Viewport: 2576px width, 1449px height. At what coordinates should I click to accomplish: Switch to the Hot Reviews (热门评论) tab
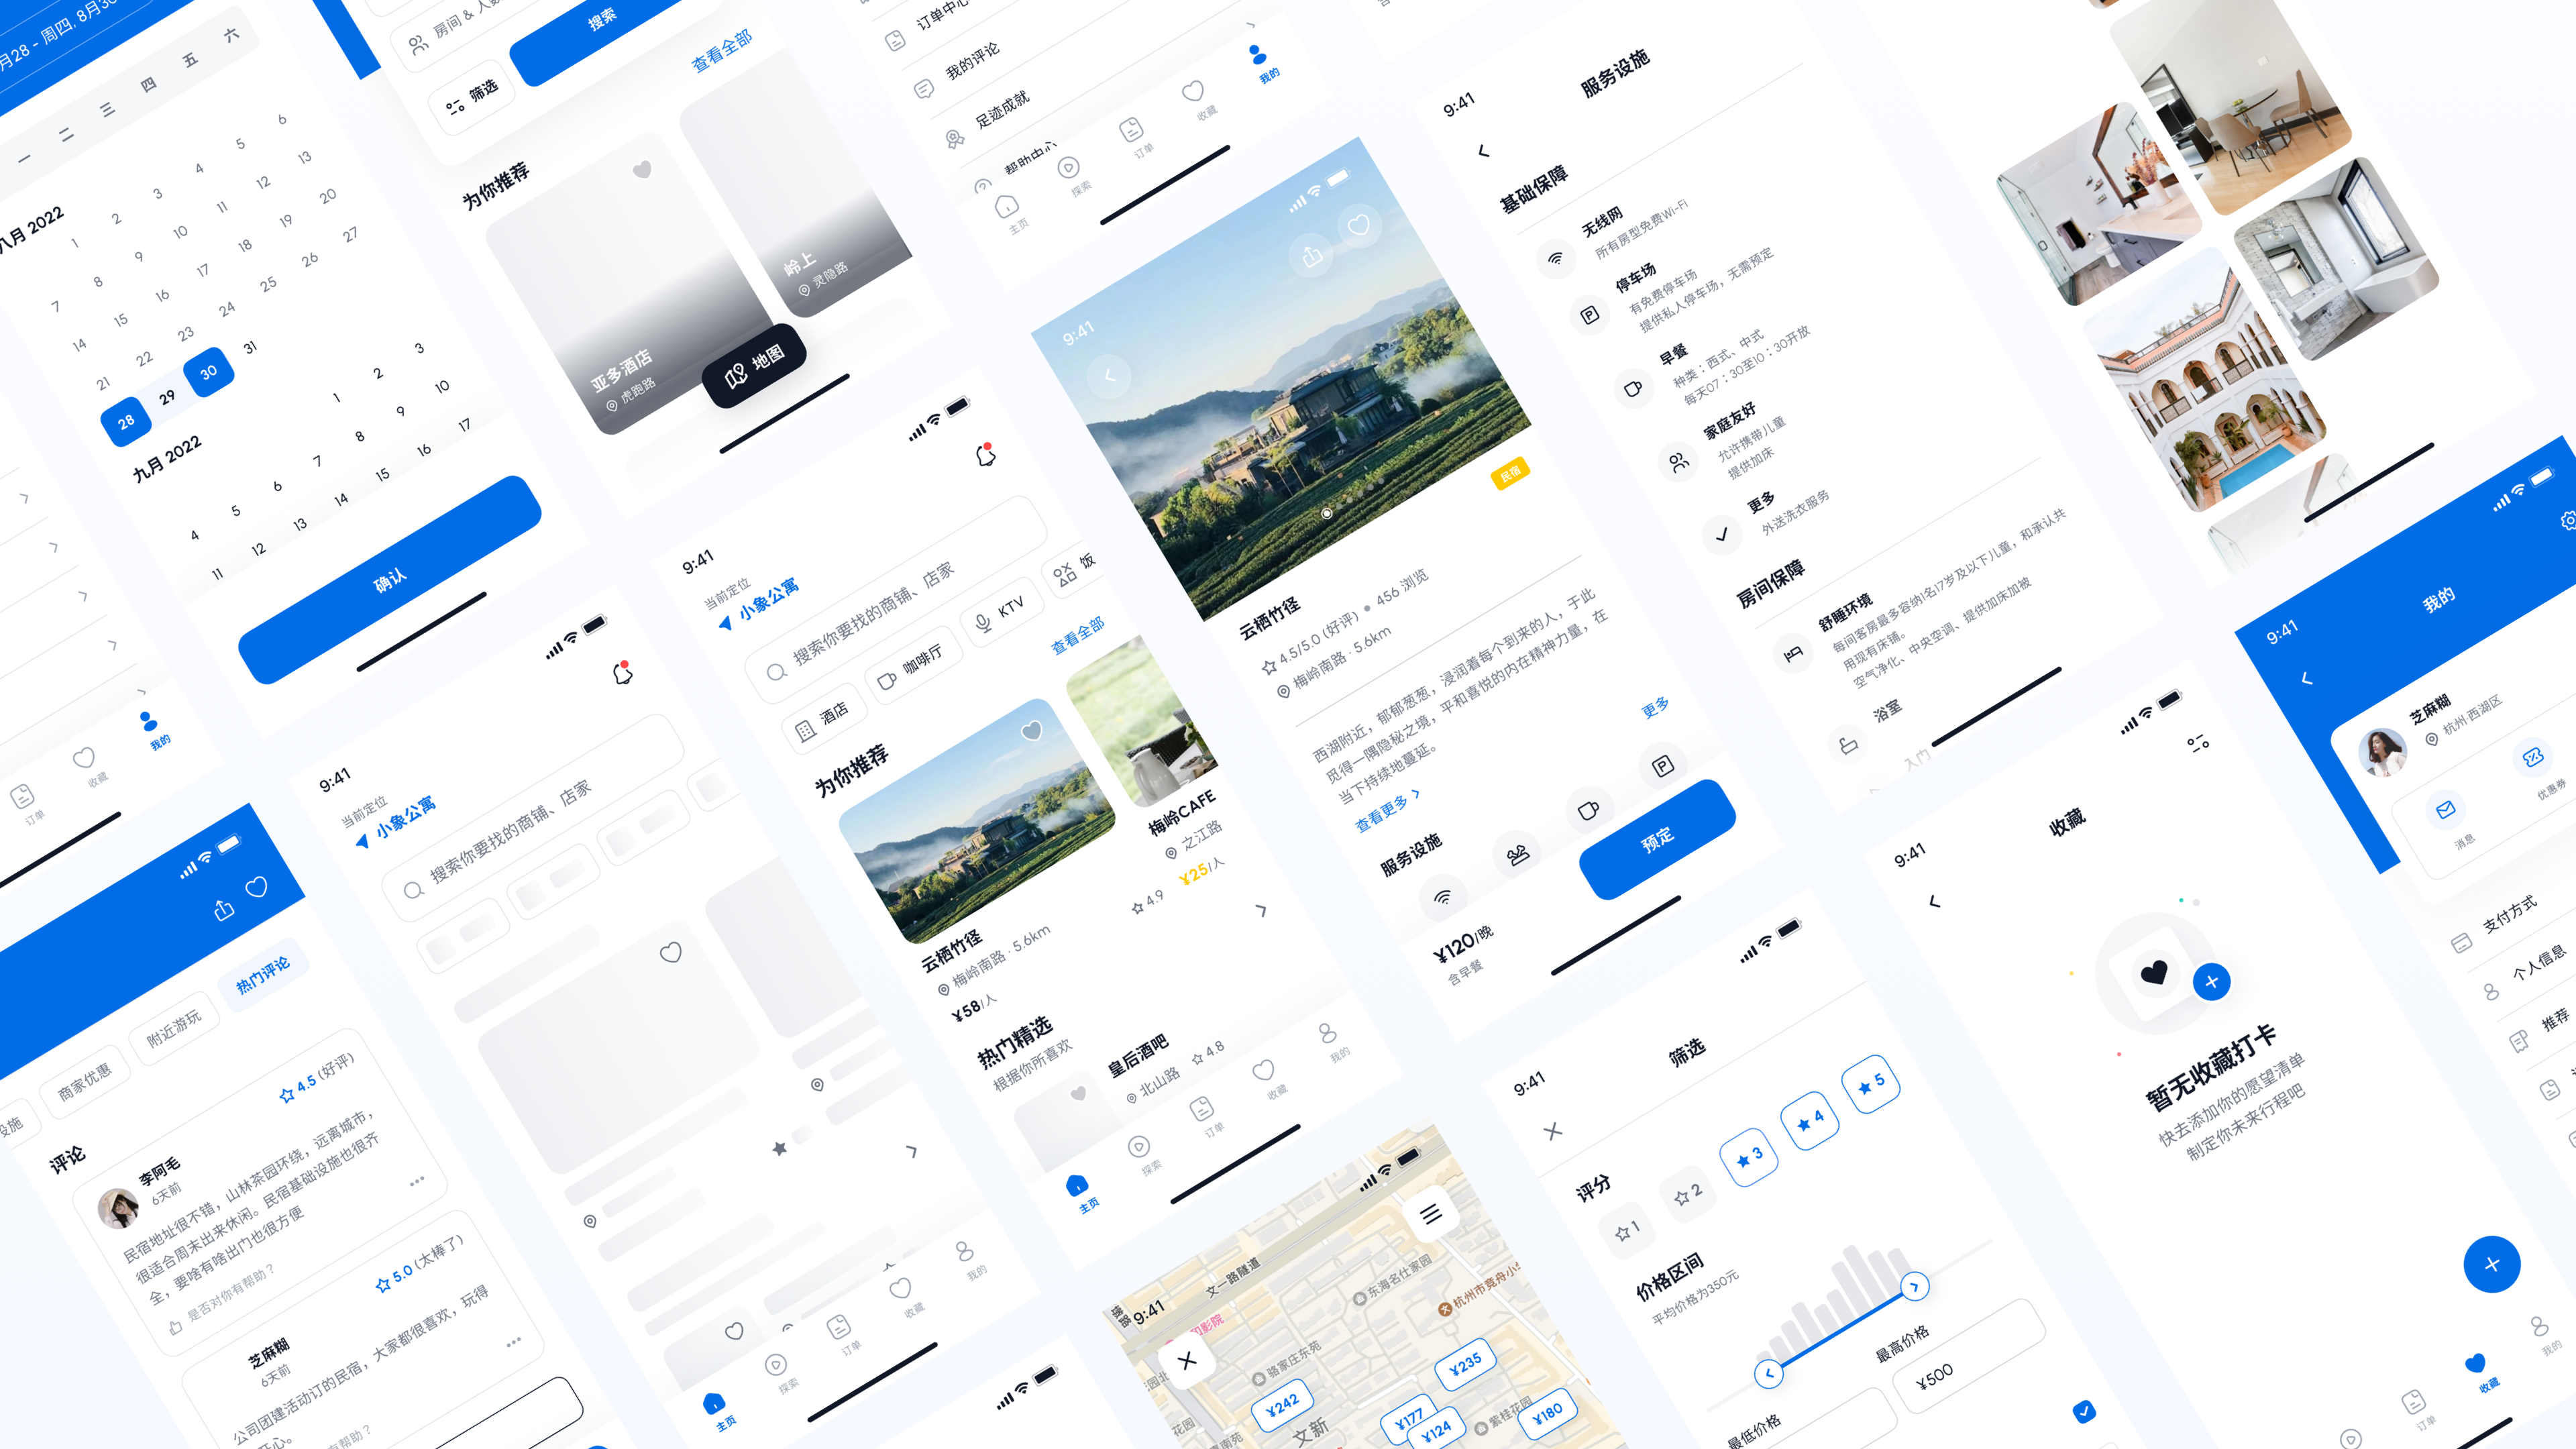262,975
